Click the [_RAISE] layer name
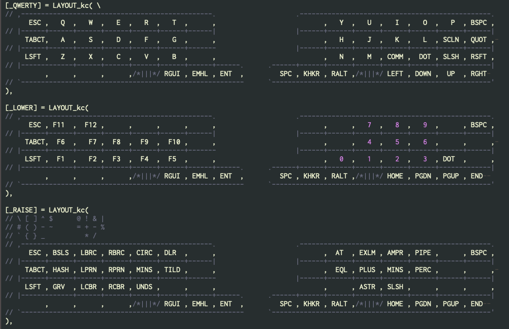The height and width of the screenshot is (329, 509). point(21,210)
